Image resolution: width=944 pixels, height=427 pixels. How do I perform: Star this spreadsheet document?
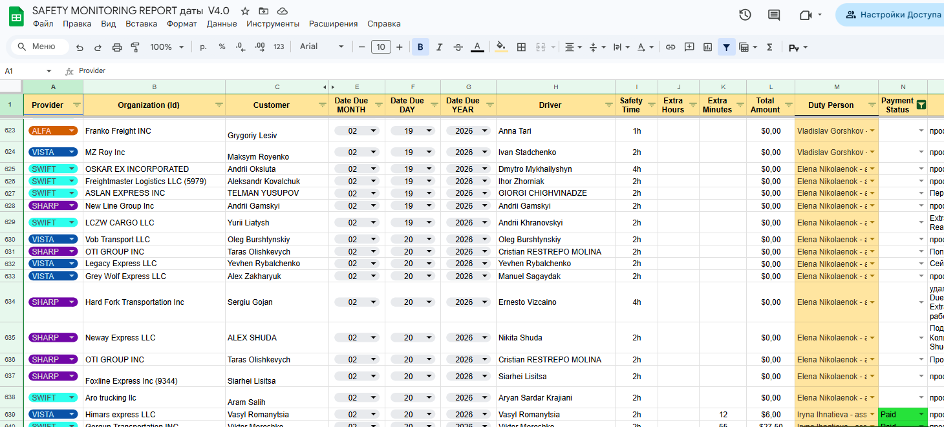point(245,11)
